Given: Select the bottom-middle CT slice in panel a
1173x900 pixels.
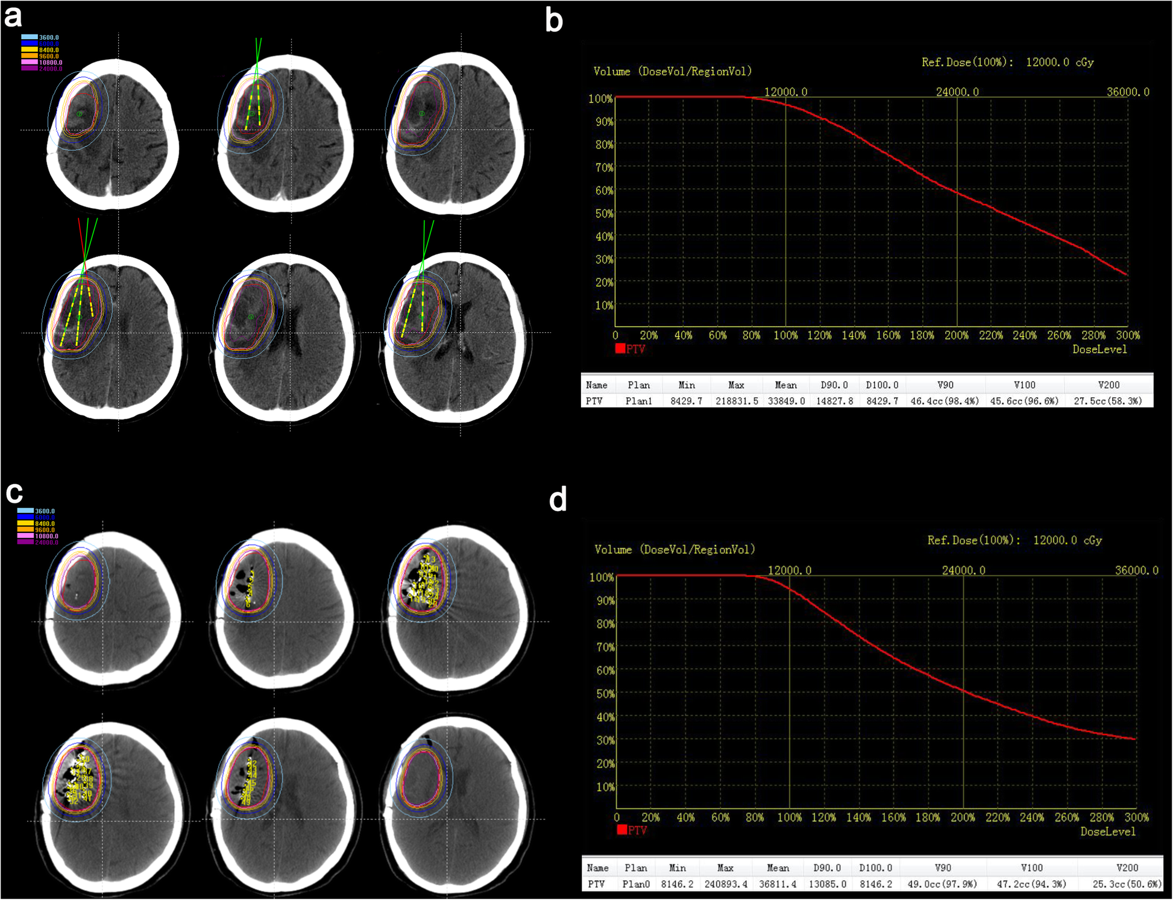Looking at the screenshot, I should pos(285,336).
